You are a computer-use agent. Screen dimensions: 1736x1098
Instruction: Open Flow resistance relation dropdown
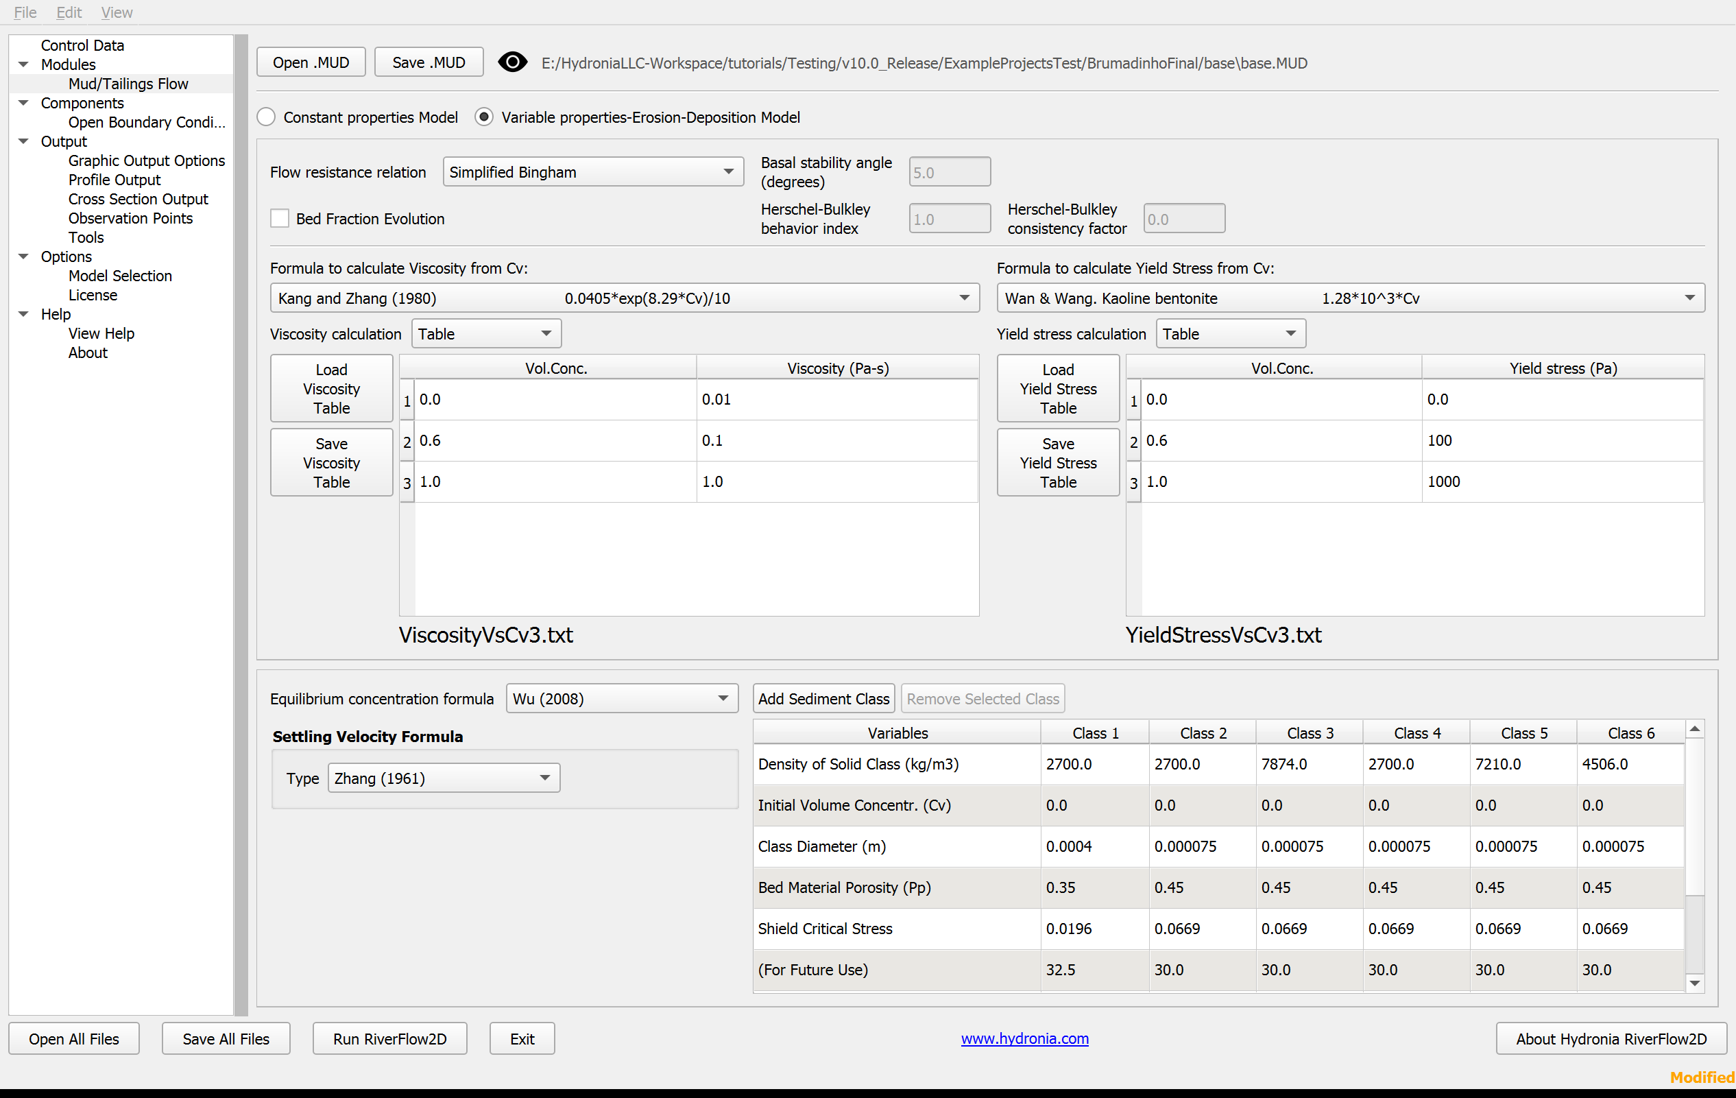click(592, 172)
